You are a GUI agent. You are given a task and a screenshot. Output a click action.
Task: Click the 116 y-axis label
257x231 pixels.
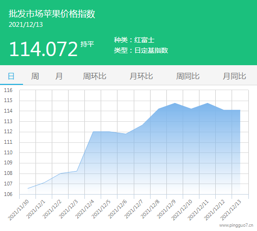point(8,90)
